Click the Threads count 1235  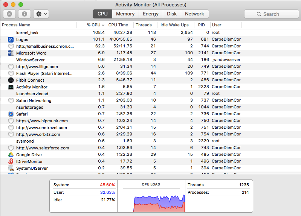(x=244, y=185)
